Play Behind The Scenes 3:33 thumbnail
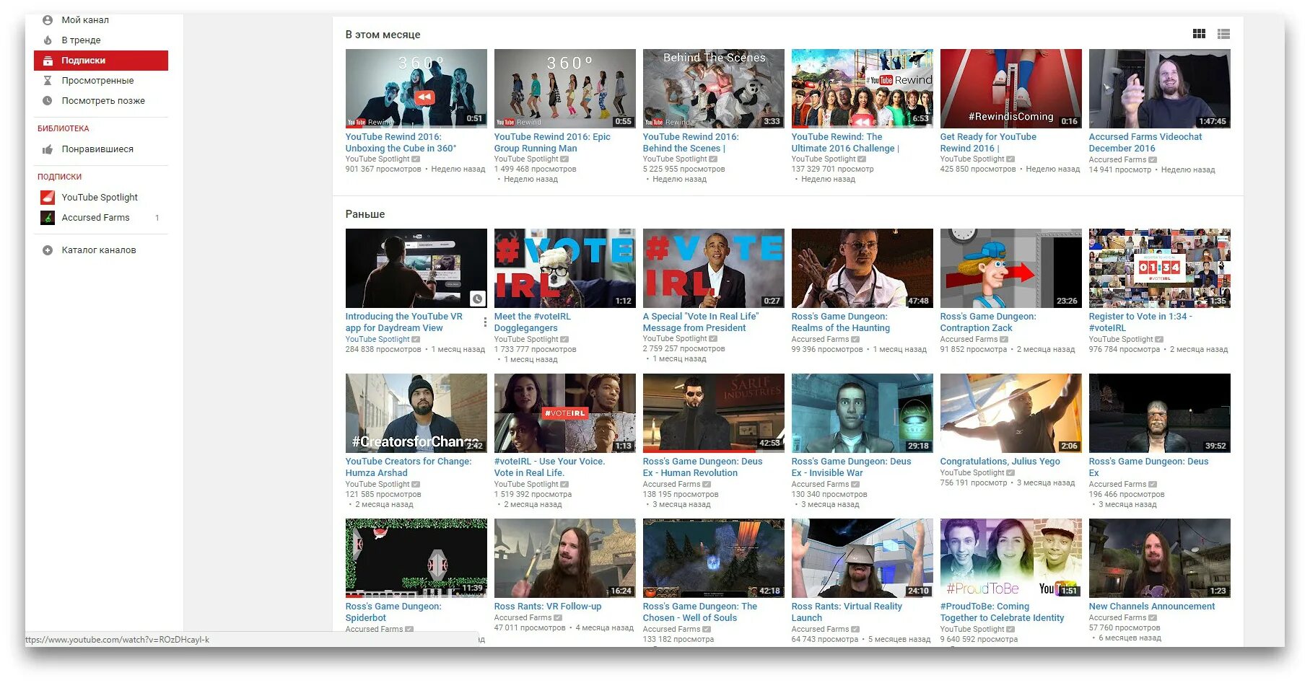This screenshot has width=1310, height=683. pos(713,89)
